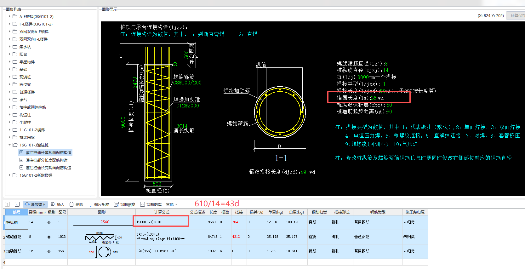The width and height of the screenshot is (525, 269).
Task: Select the 加劲箍筋 row name cell
Action: [17, 251]
